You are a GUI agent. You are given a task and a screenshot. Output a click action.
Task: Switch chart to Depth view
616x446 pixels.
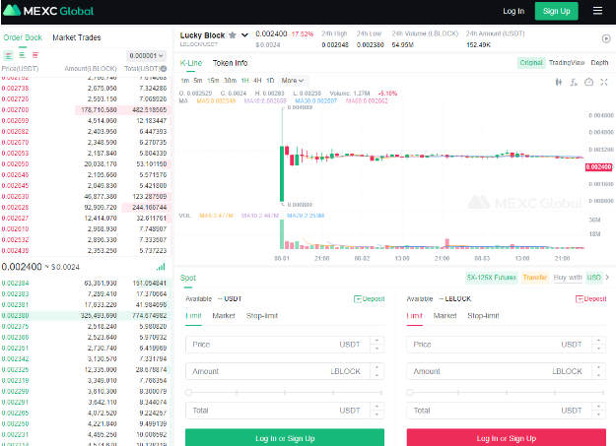(599, 62)
